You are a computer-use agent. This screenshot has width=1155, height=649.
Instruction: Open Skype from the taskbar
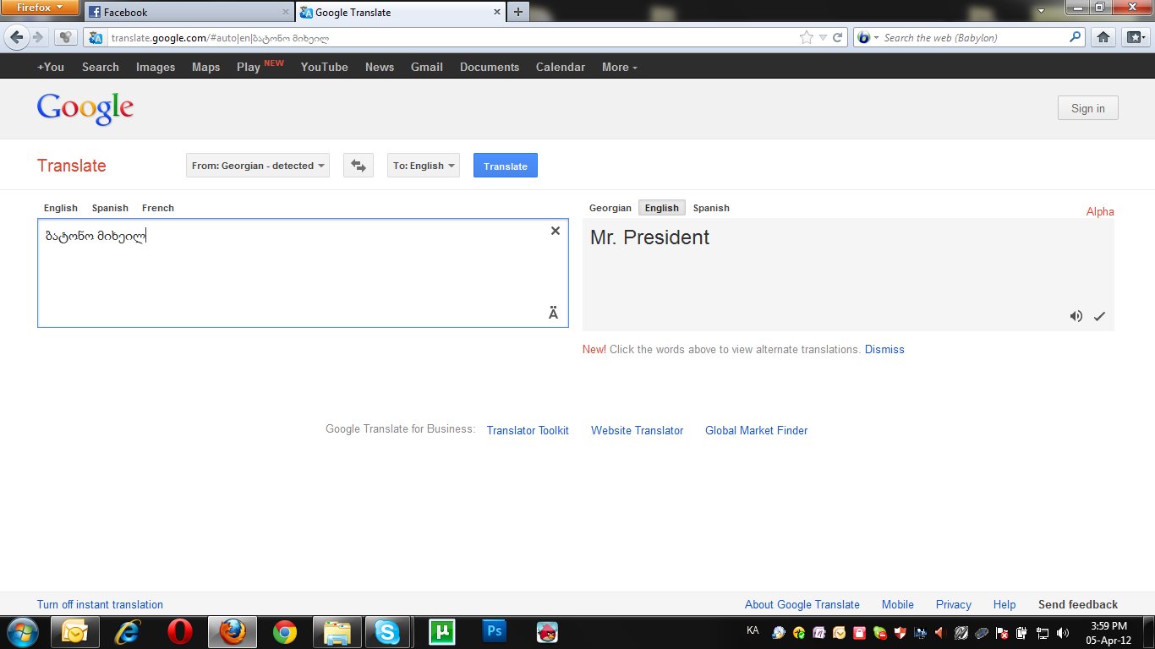click(x=388, y=632)
